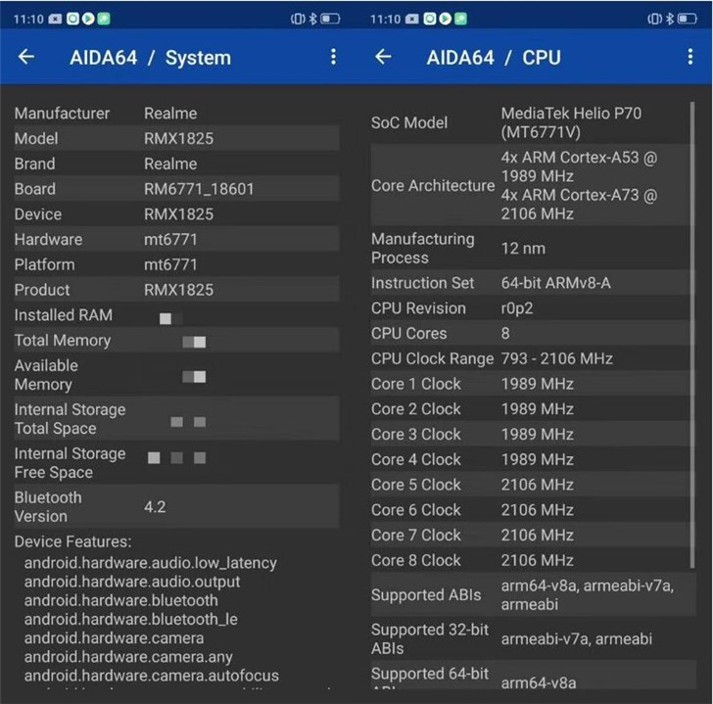
Task: Select Core 8 Clock row
Action: coord(533,560)
